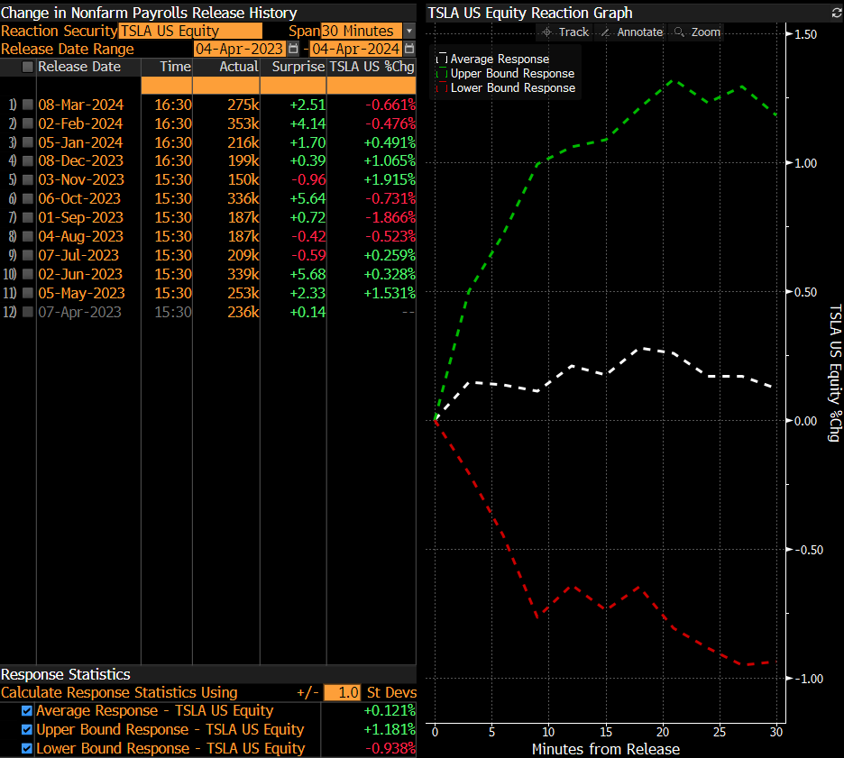
Task: Click the +0.121% average response value
Action: [390, 710]
